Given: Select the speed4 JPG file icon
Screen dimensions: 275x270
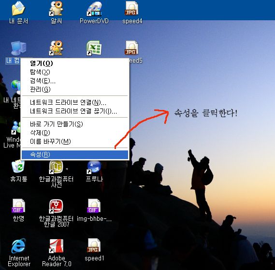Looking at the screenshot, I should click(132, 8).
